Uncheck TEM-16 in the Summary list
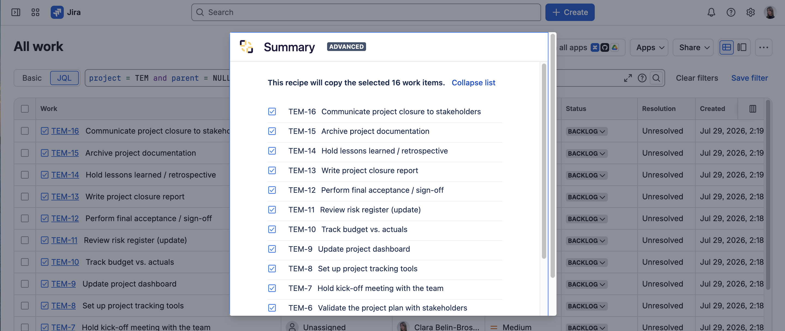 (x=272, y=112)
